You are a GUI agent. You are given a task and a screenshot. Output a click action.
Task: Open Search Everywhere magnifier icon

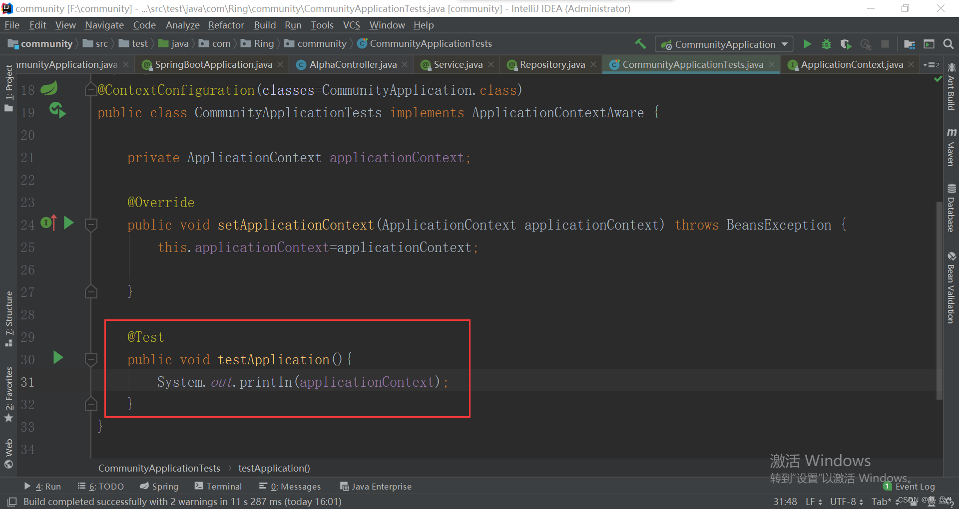948,44
